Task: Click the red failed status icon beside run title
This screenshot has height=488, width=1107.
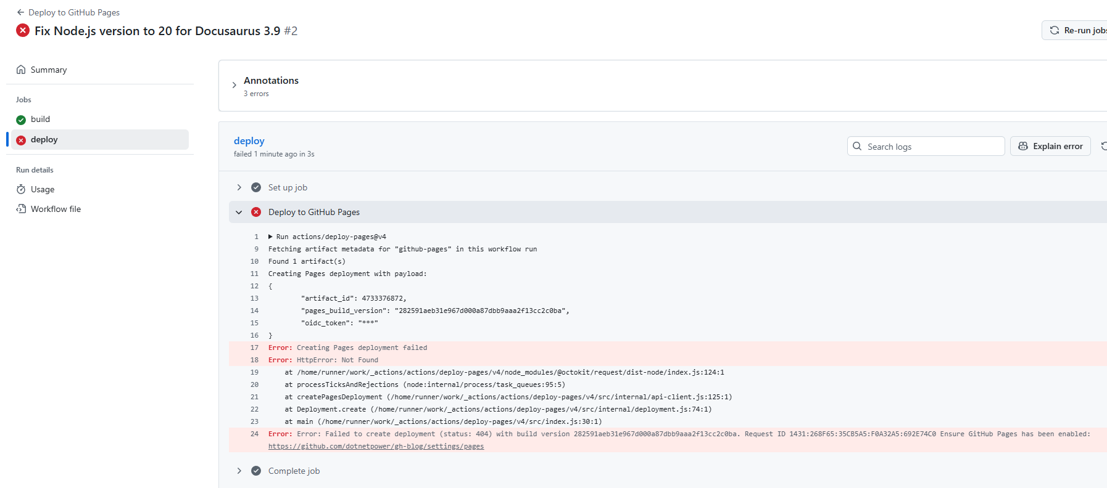Action: coord(23,30)
